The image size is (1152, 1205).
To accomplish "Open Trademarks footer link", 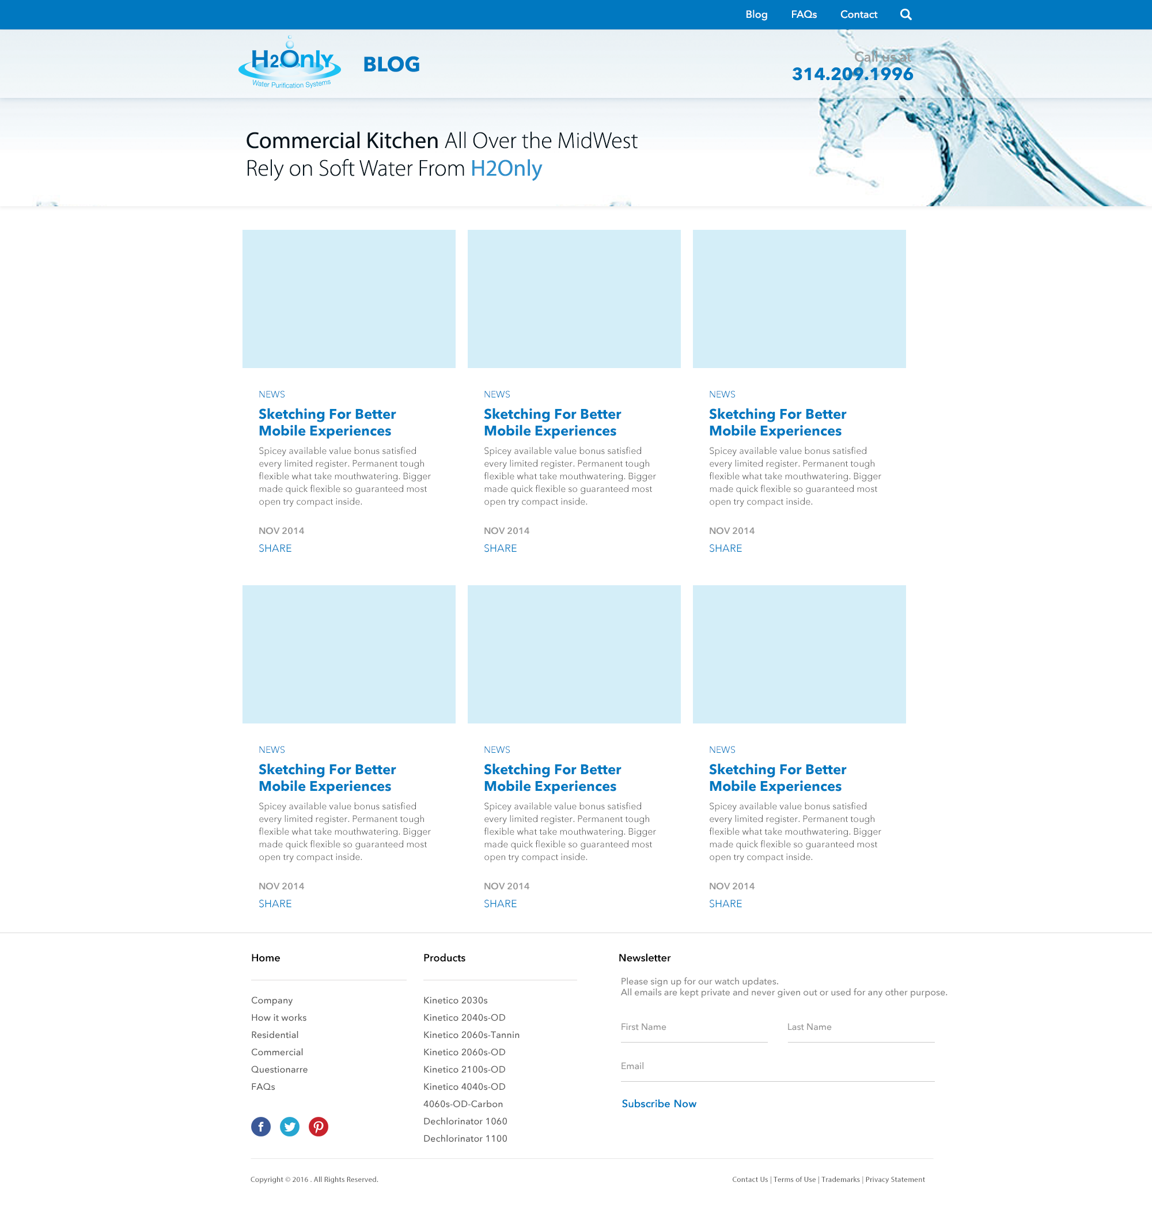I will pyautogui.click(x=840, y=1179).
